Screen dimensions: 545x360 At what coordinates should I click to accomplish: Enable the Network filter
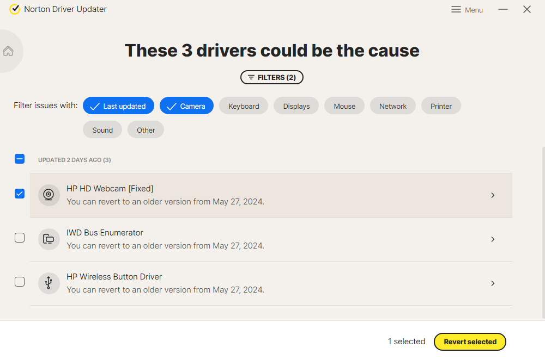(x=393, y=106)
